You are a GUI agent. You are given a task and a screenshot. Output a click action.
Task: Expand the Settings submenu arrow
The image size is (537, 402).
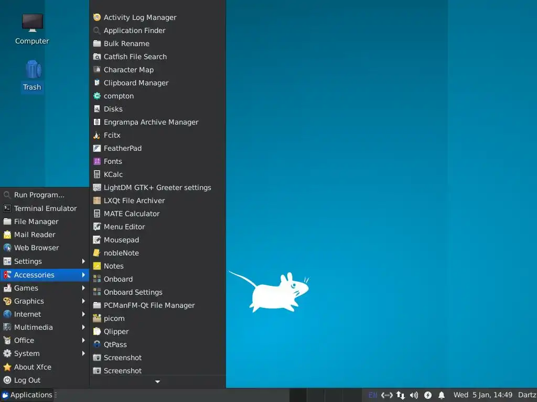coord(83,261)
